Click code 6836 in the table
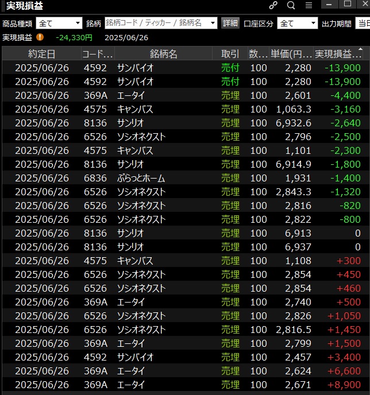This screenshot has width=370, height=395. point(95,178)
